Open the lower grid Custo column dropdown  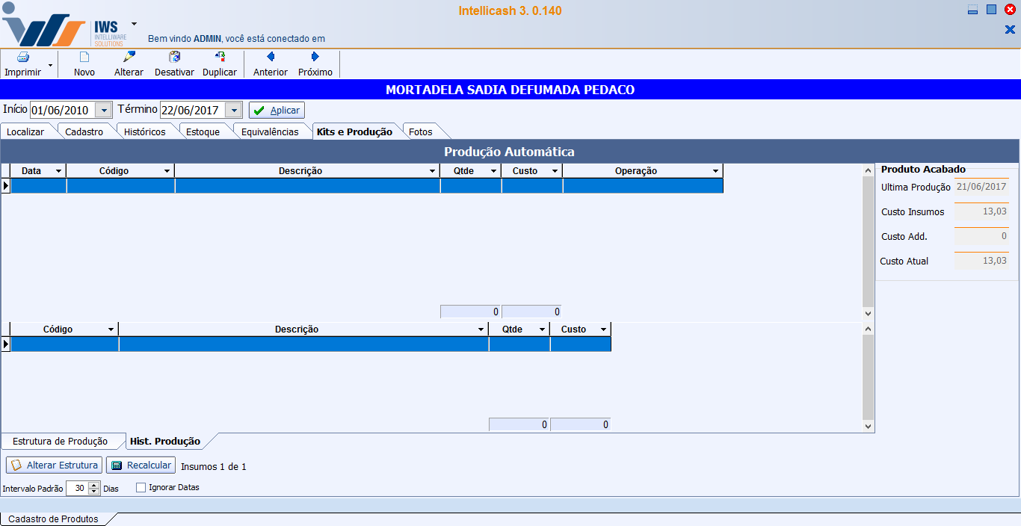[x=604, y=329]
